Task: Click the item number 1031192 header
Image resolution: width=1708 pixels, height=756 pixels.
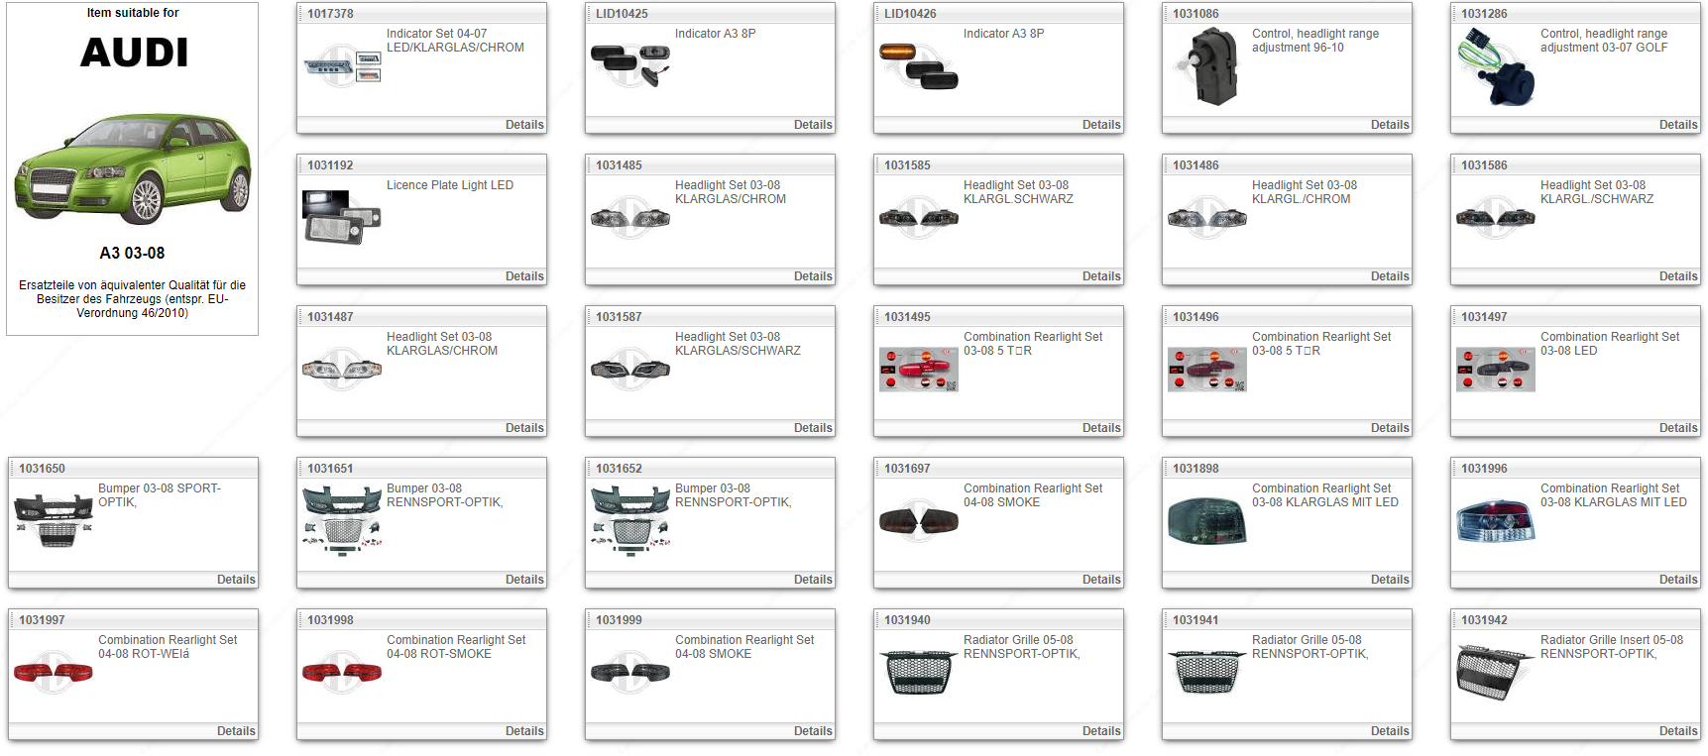Action: tap(330, 165)
